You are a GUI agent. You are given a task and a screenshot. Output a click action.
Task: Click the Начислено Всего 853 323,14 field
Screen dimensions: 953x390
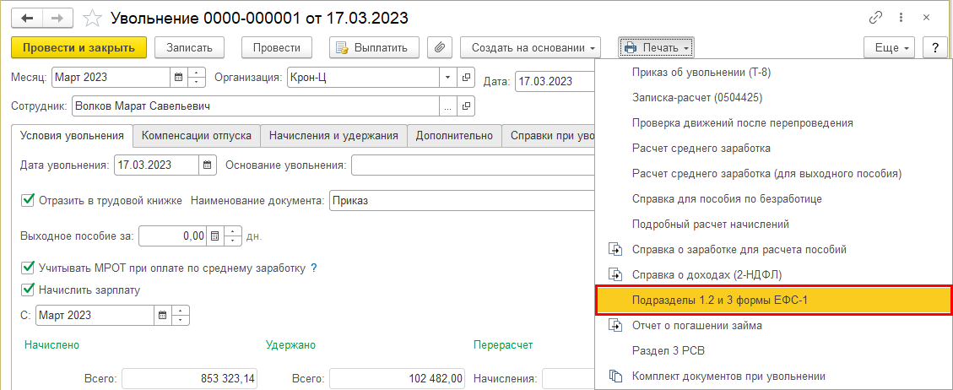coord(191,379)
